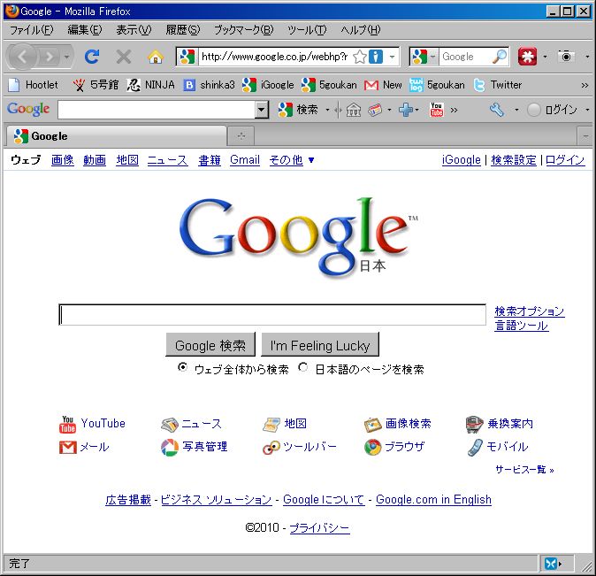Open the ツール(T) menu
The width and height of the screenshot is (596, 576).
(307, 30)
